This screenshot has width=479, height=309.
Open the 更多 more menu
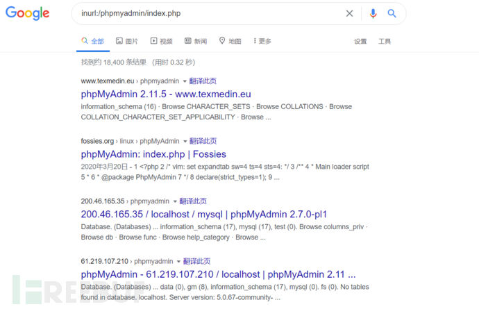click(262, 41)
